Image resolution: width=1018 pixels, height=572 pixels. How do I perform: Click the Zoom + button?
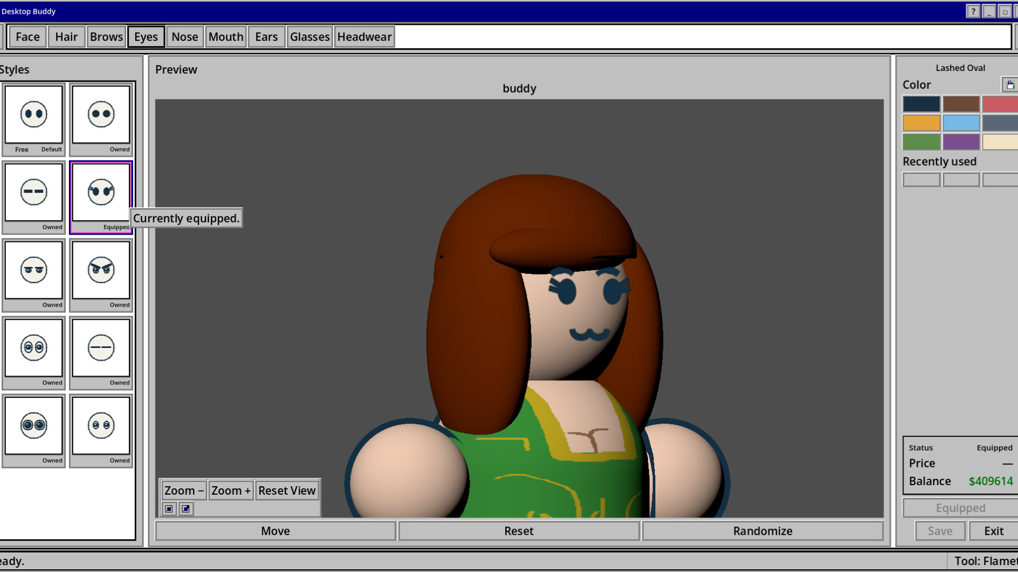click(x=231, y=490)
